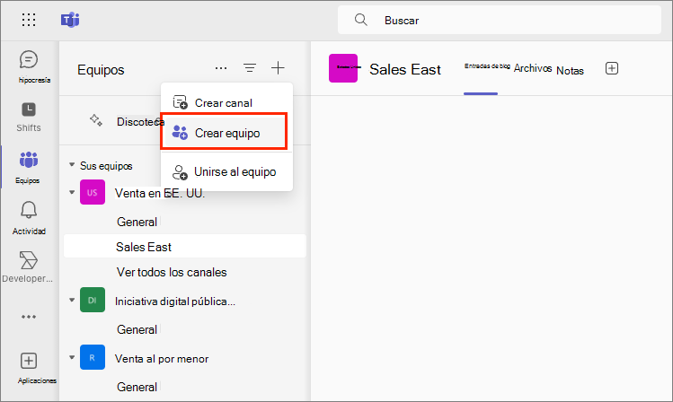Select the US team avatar
Screen dimensions: 673x402
tap(93, 192)
